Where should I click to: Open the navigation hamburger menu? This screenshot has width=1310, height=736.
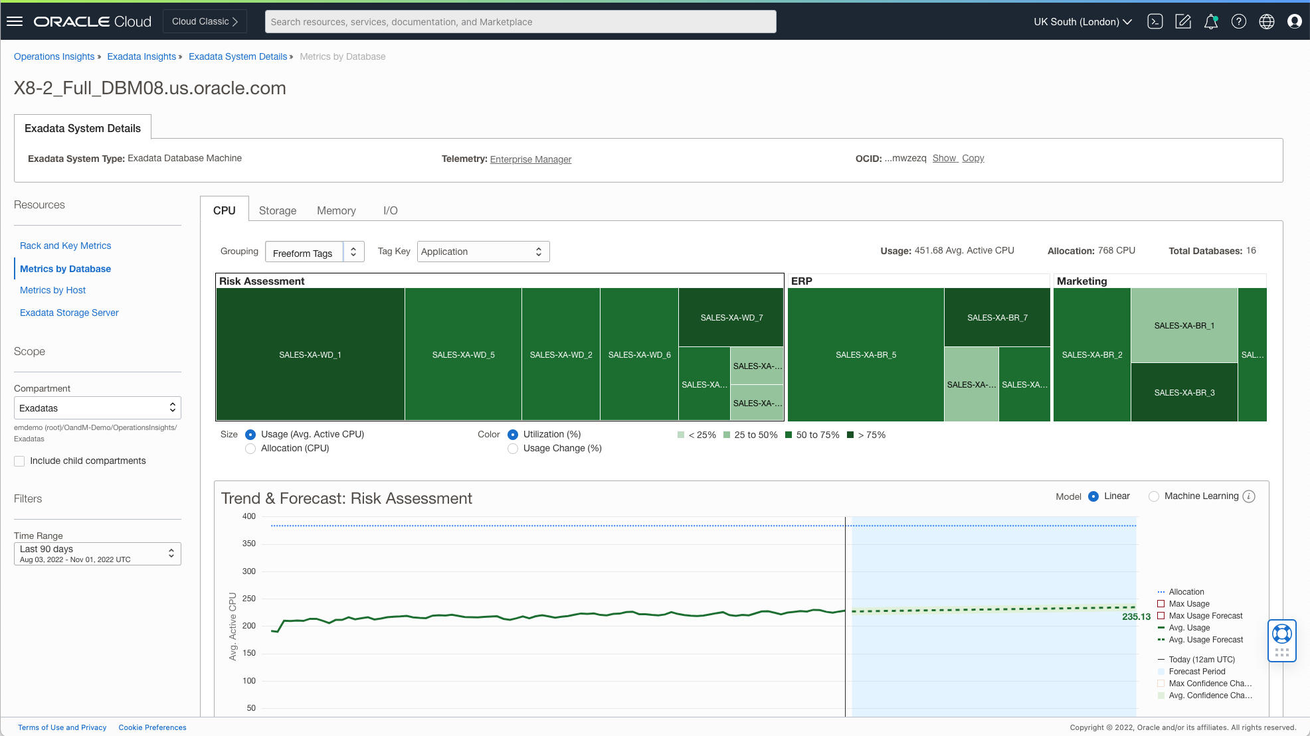click(x=15, y=21)
